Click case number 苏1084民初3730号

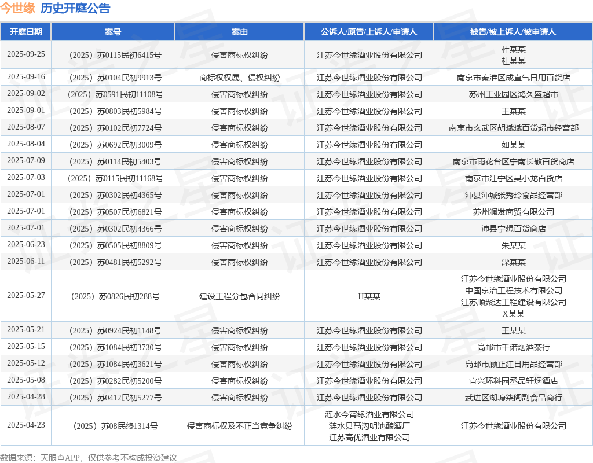(x=115, y=347)
